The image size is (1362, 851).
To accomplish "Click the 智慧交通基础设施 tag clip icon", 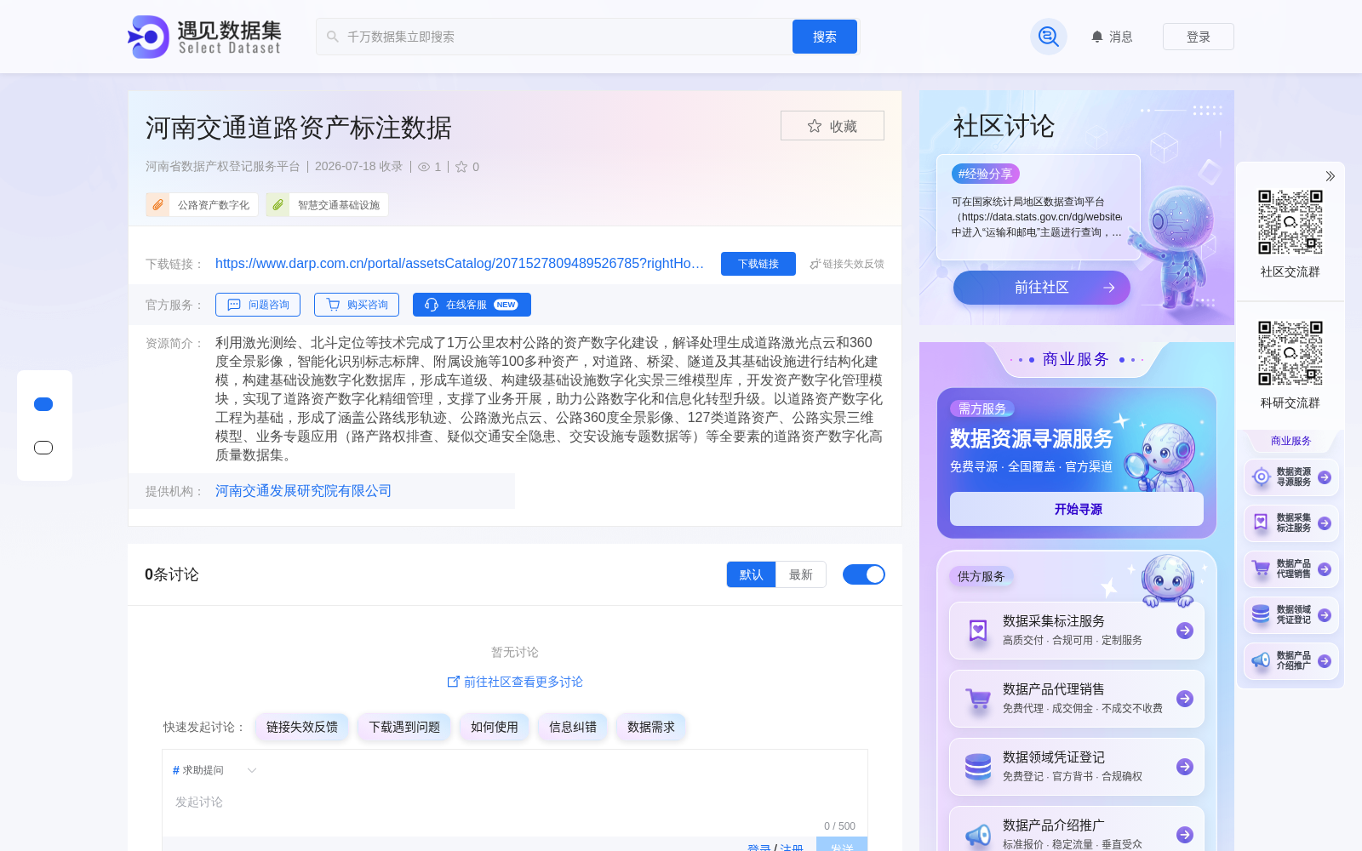I will coord(278,205).
